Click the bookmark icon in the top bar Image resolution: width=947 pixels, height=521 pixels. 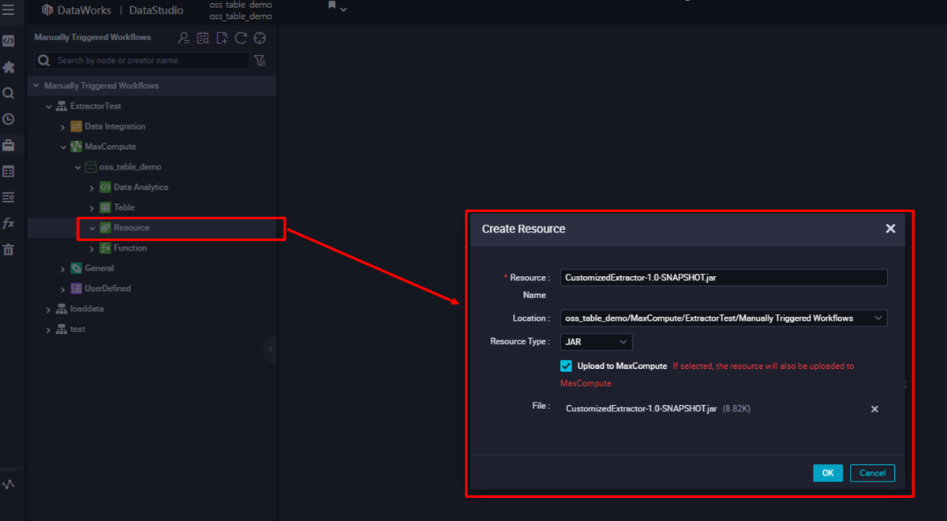[x=332, y=6]
